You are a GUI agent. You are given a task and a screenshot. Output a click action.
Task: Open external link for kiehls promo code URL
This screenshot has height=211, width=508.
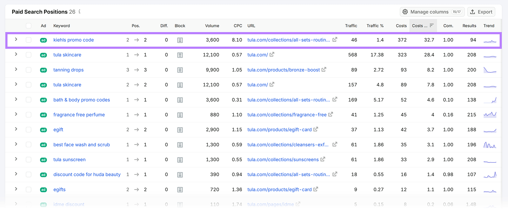click(335, 40)
